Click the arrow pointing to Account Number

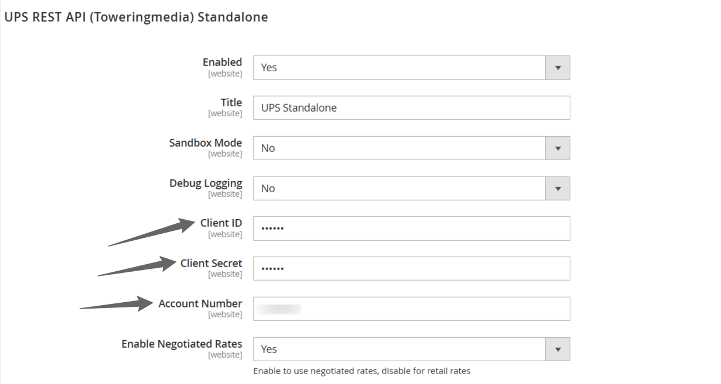point(117,304)
